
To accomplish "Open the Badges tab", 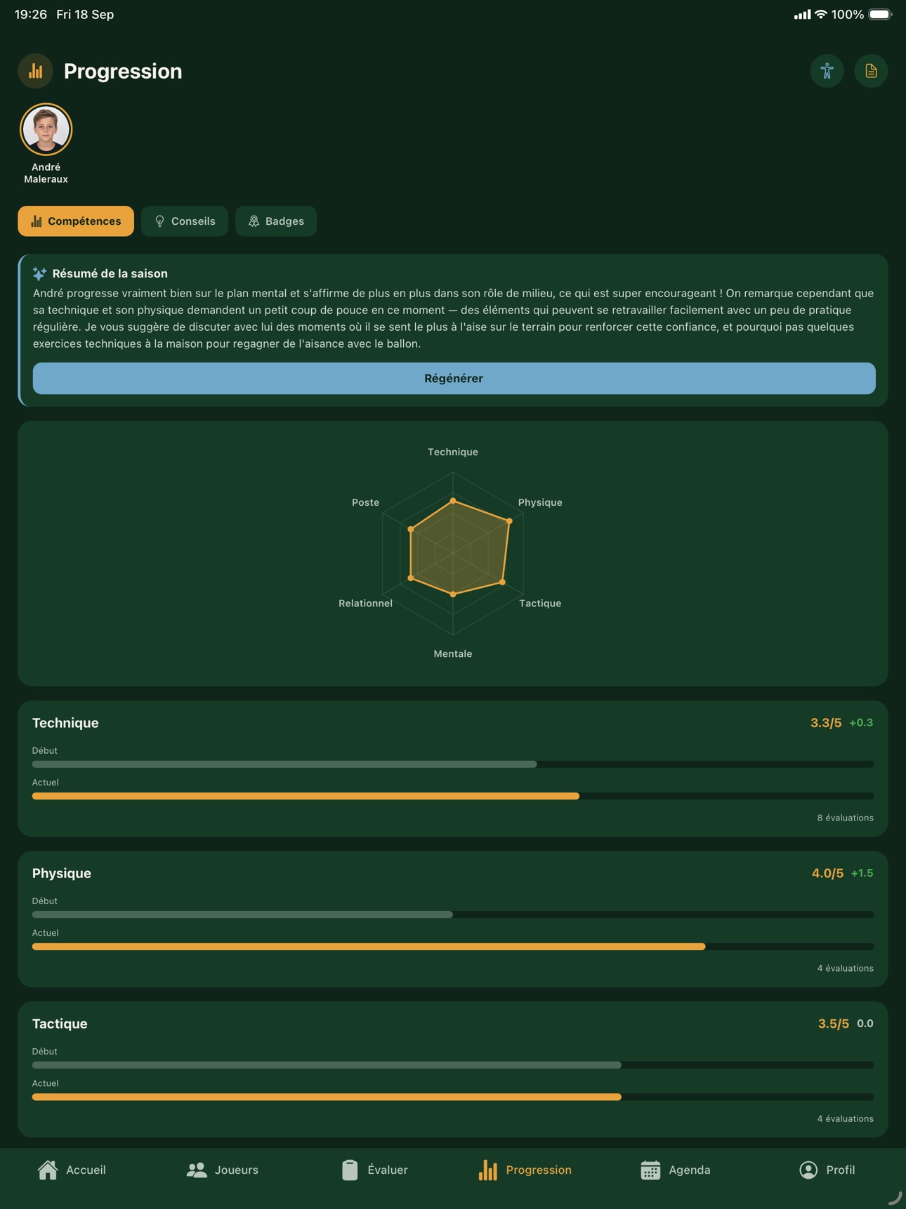I will point(276,221).
